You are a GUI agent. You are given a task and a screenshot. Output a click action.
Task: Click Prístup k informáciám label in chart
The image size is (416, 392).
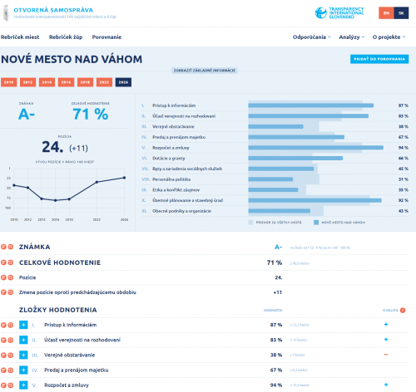(x=174, y=105)
